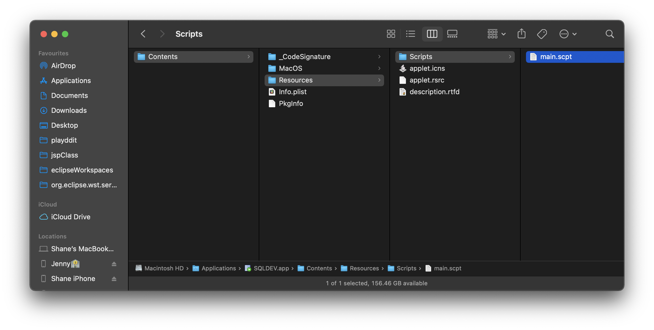Select the applet.icns file

pos(427,68)
